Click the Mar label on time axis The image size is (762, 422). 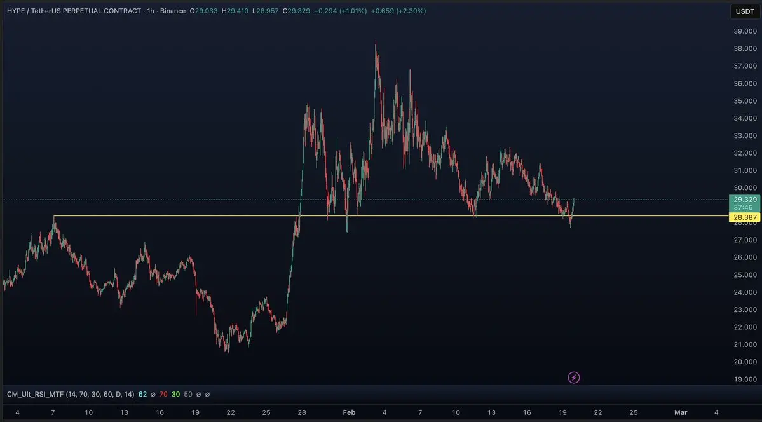pyautogui.click(x=681, y=412)
